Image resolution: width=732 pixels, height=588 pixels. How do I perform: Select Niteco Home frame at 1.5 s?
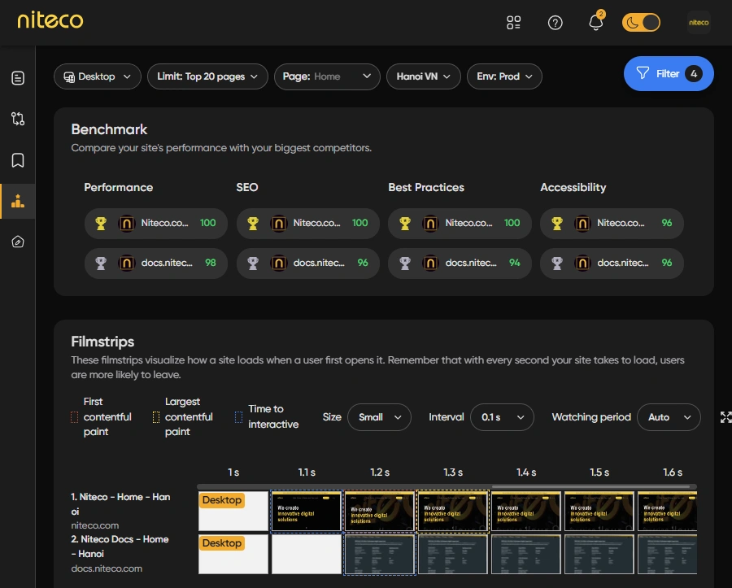[x=599, y=511]
